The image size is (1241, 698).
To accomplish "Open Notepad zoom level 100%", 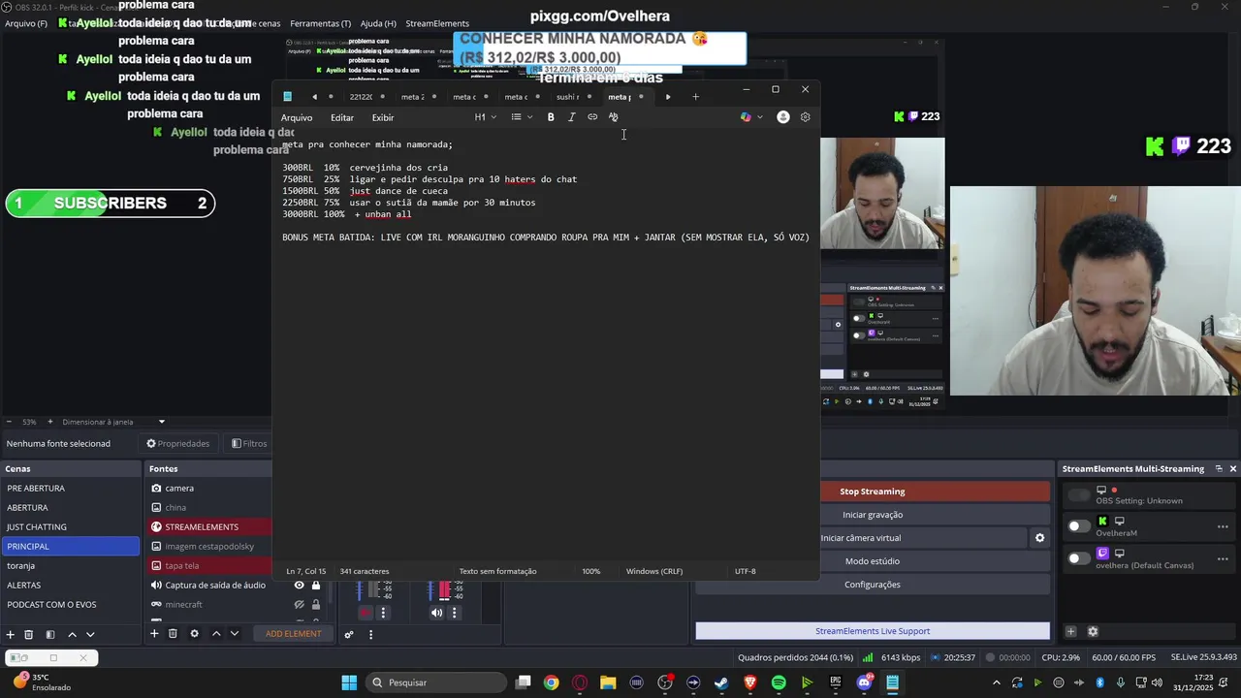I will tap(590, 571).
